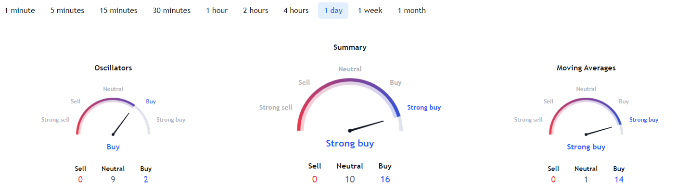Change timeframe to 1 week

tap(370, 11)
